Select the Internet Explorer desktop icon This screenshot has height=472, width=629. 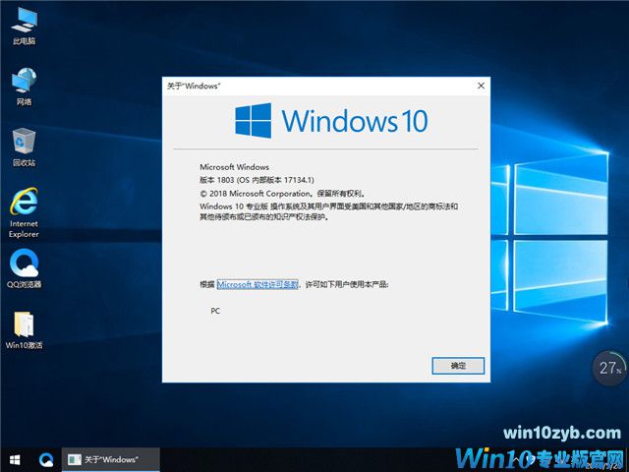[24, 212]
